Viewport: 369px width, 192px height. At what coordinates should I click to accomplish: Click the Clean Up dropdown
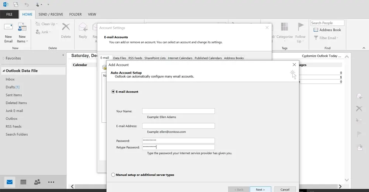[x=46, y=24]
